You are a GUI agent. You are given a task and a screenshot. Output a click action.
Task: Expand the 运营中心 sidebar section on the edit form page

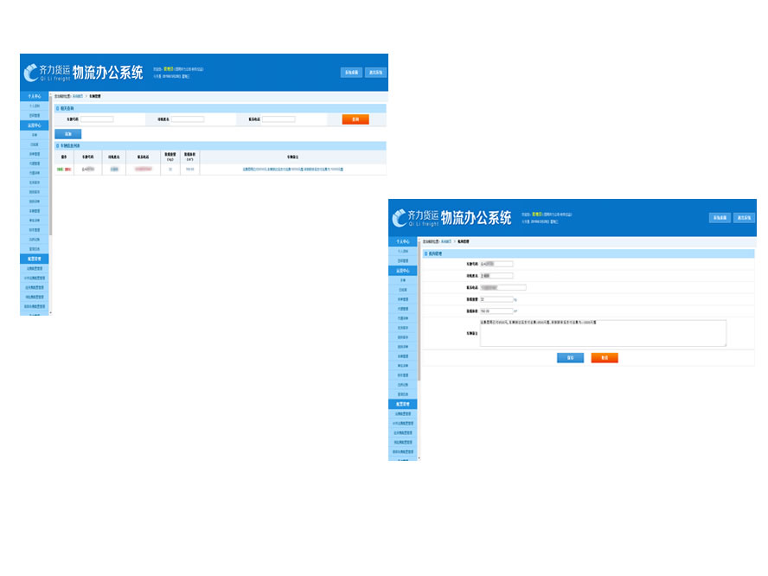[x=403, y=271]
